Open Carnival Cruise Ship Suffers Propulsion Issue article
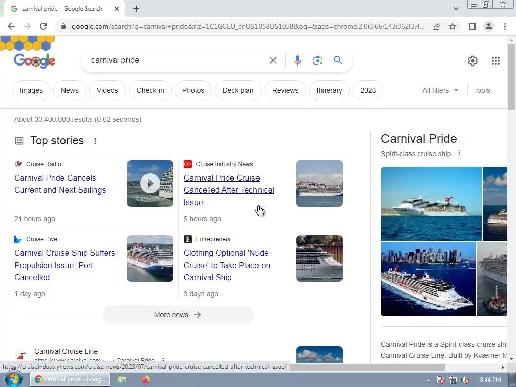Viewport: 516px width, 387px height. click(x=64, y=265)
